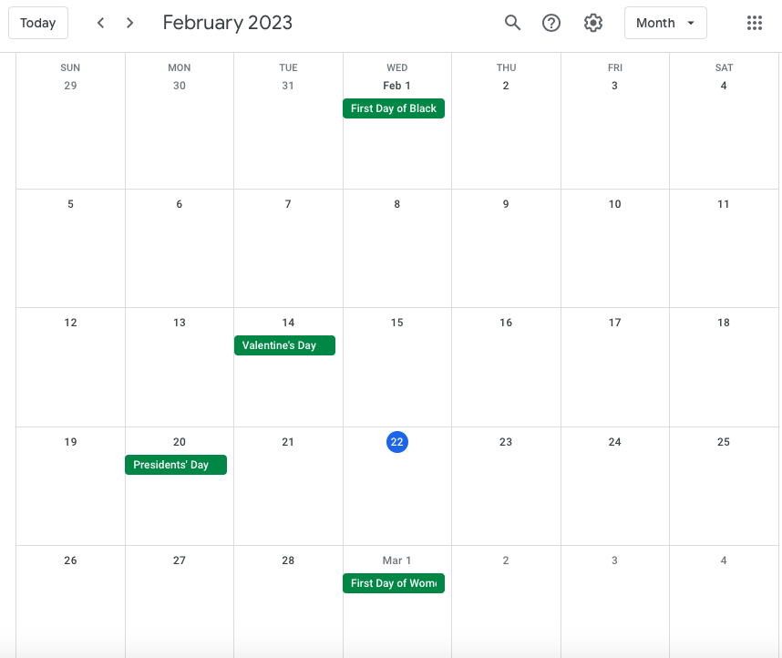
Task: Select the highlighted date 22
Action: tap(396, 442)
